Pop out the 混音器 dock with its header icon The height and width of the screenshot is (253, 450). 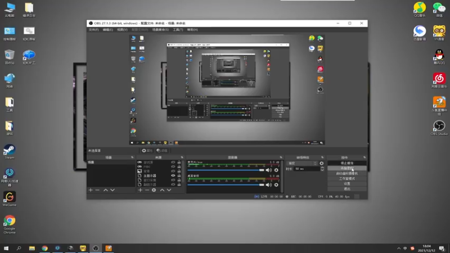281,157
